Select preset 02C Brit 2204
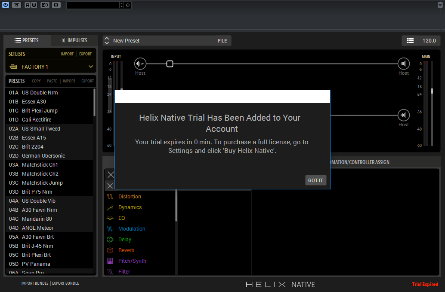 click(x=49, y=147)
